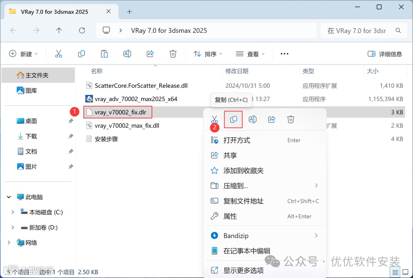This screenshot has width=413, height=278.
Task: Collapse the 此电脑 tree node
Action: tap(9, 197)
